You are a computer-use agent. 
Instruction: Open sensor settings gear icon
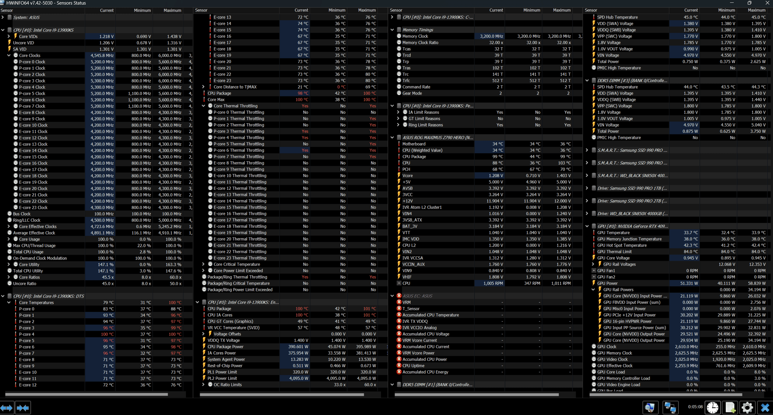coord(747,408)
